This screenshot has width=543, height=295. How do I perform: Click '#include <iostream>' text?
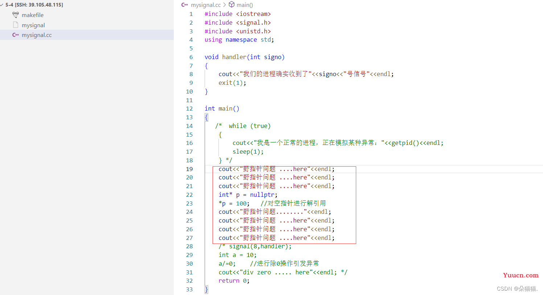click(x=238, y=14)
